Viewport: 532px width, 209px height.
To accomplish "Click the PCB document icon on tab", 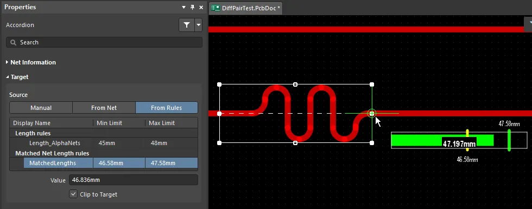I will coord(216,8).
